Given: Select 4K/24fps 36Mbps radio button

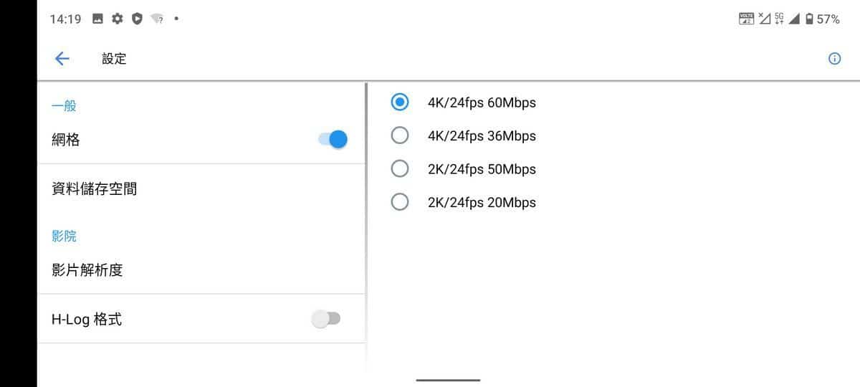Looking at the screenshot, I should coord(400,135).
